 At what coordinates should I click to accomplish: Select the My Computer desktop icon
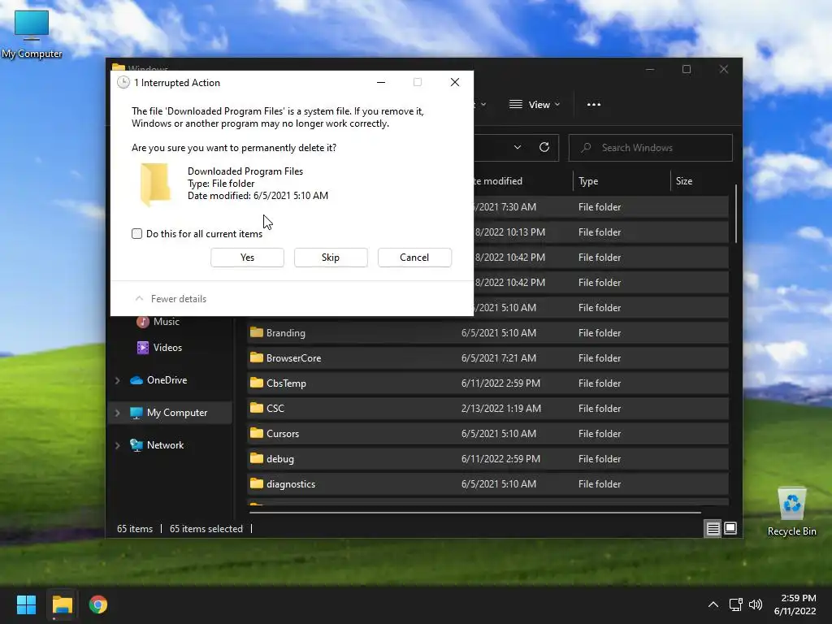pos(32,34)
